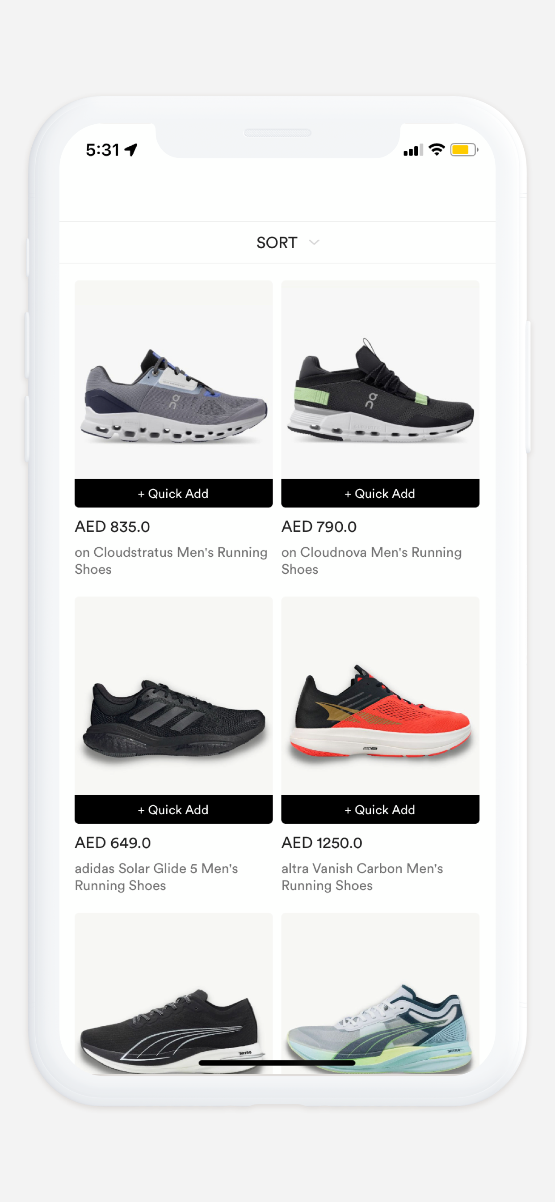Open the black Puma Nitro shoe image

(x=173, y=994)
